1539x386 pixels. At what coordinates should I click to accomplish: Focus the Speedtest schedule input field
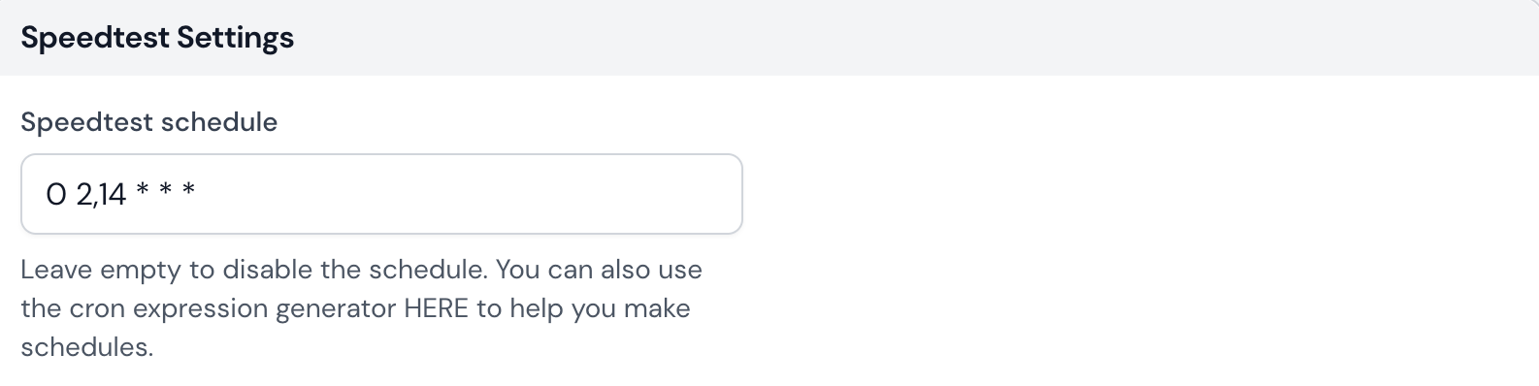click(381, 194)
